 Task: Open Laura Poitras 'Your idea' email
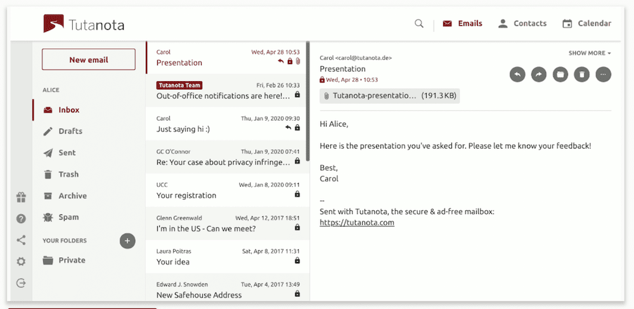226,256
